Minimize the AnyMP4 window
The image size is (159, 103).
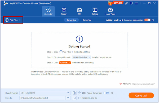pyautogui.click(x=144, y=3)
